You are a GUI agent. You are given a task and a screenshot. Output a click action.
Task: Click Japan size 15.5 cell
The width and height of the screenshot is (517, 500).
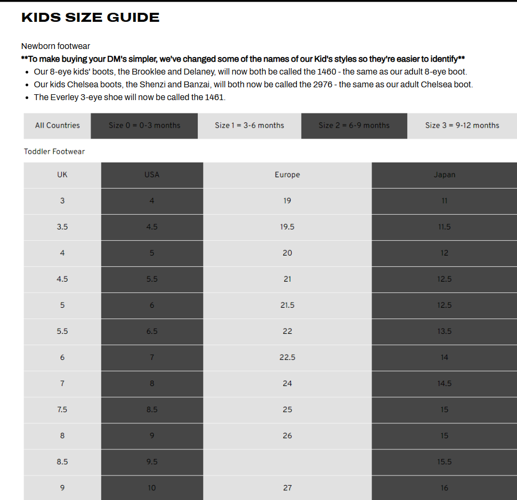coord(445,462)
